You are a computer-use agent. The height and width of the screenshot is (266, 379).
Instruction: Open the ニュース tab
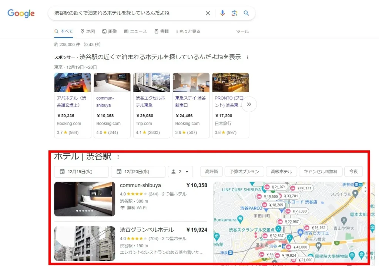pyautogui.click(x=135, y=31)
